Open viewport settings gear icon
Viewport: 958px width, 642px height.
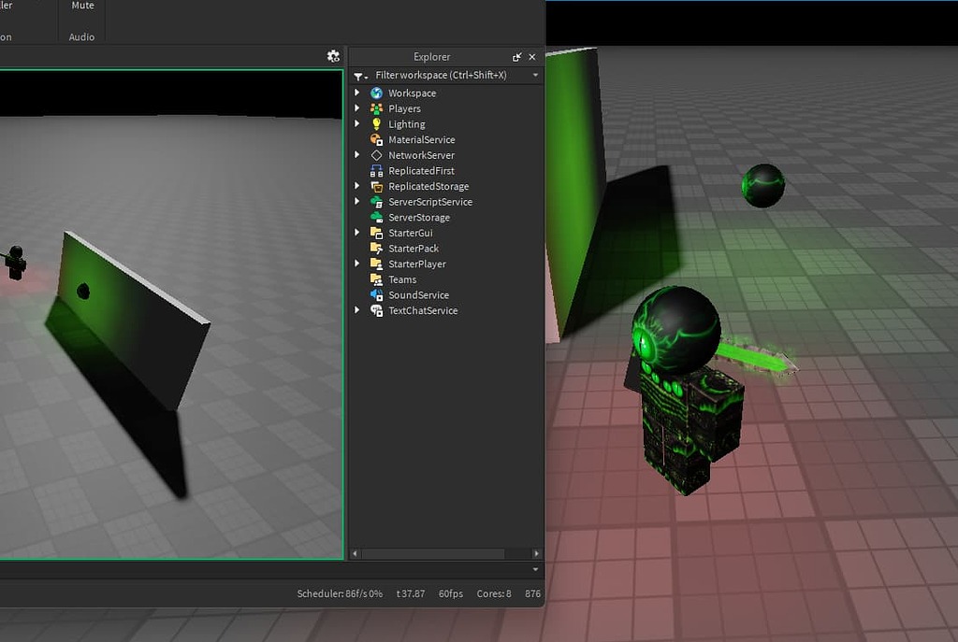coord(333,57)
